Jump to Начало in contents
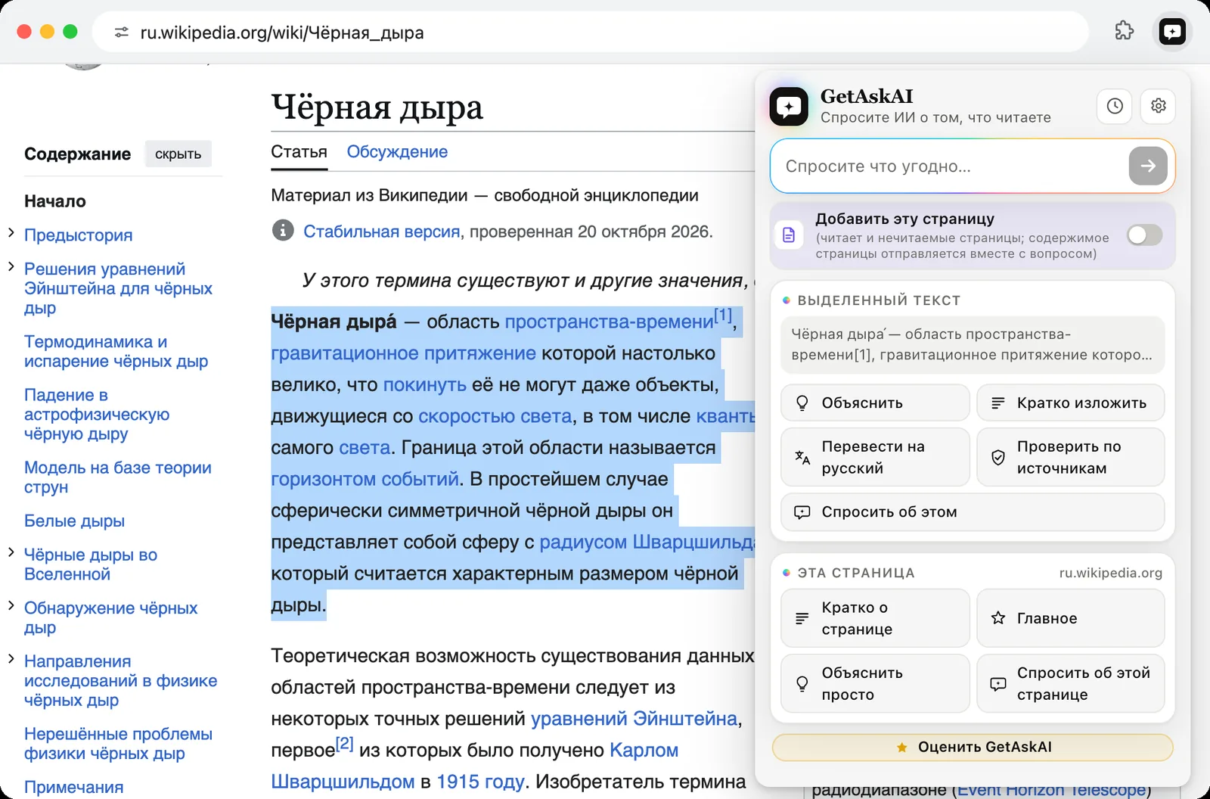 (x=55, y=201)
